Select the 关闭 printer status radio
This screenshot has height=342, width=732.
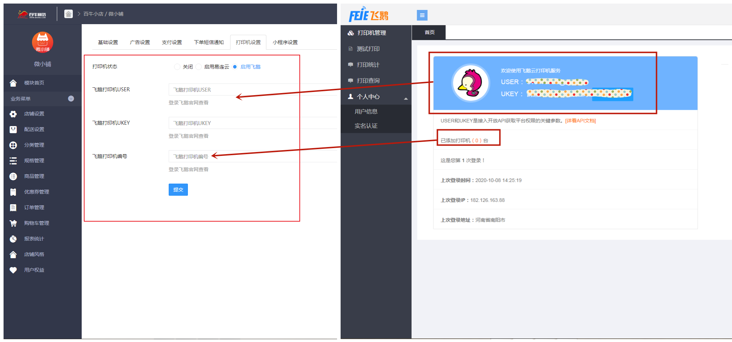(x=177, y=67)
